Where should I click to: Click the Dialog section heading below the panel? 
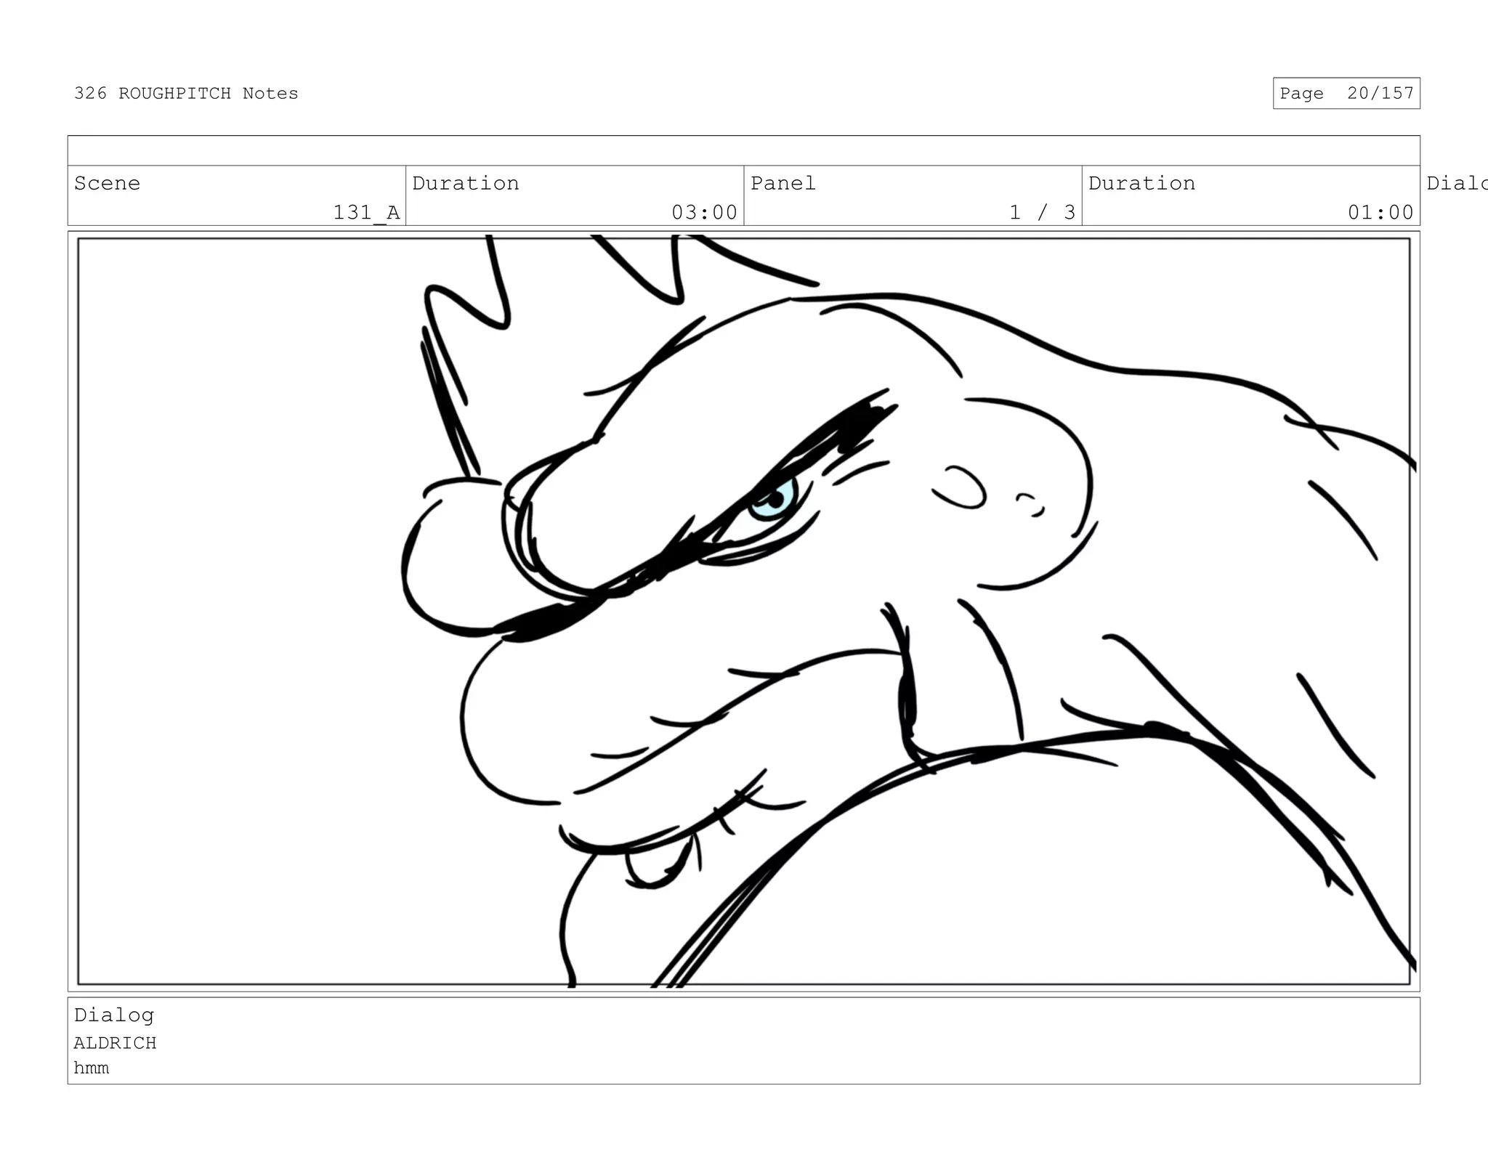click(x=114, y=1015)
